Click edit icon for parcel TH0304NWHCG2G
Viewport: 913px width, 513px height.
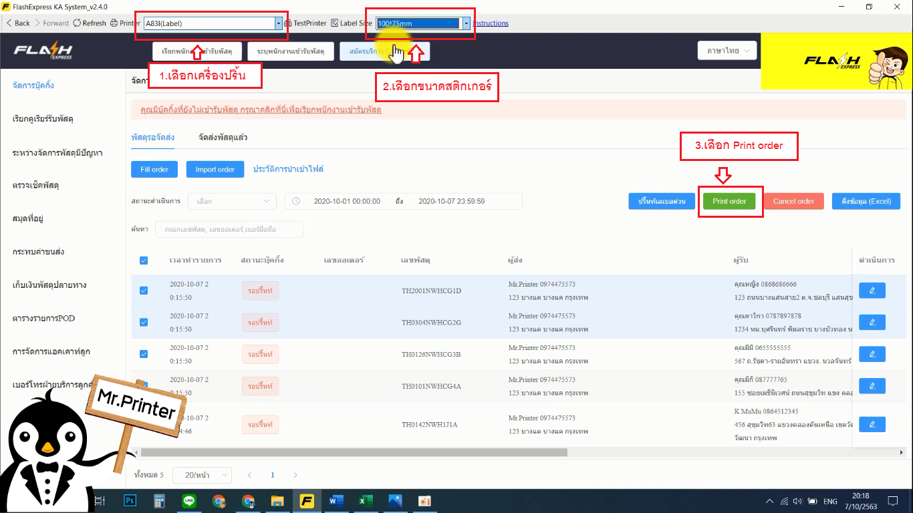coord(872,322)
